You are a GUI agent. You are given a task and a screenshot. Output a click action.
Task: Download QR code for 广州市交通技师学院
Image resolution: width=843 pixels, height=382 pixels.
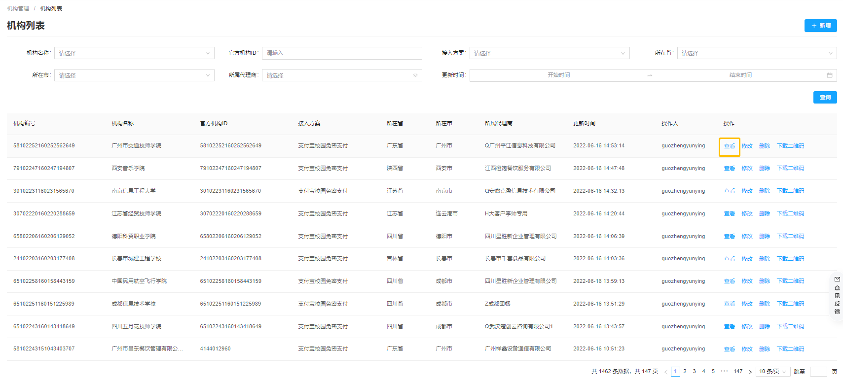click(790, 146)
